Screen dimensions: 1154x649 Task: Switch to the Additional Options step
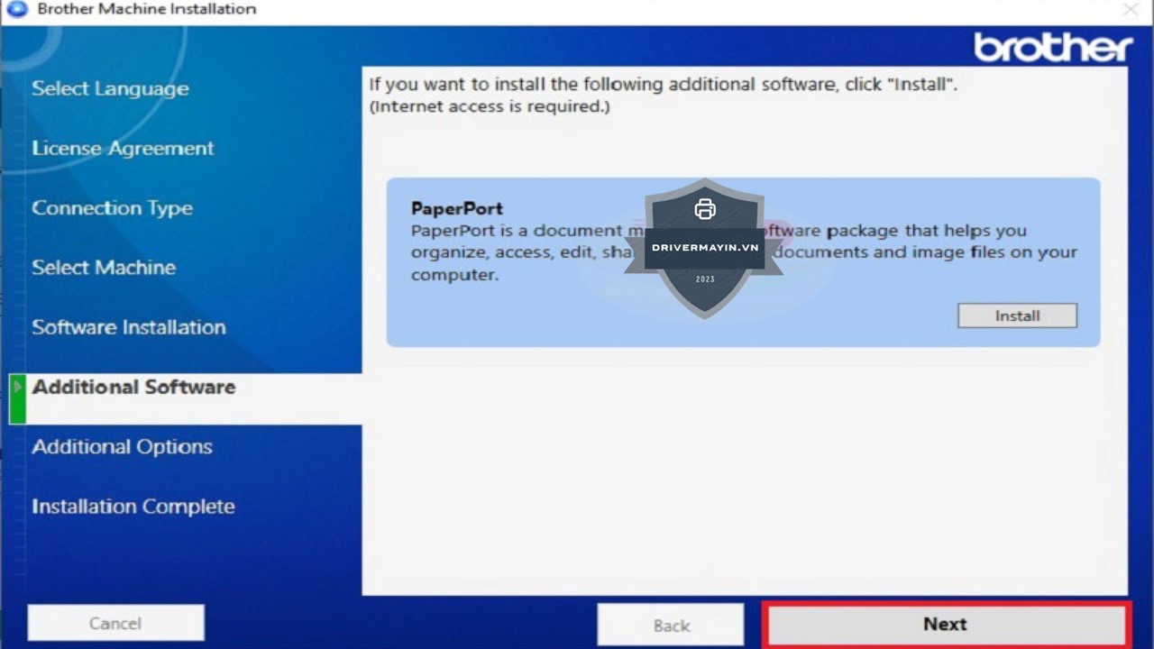tap(122, 447)
